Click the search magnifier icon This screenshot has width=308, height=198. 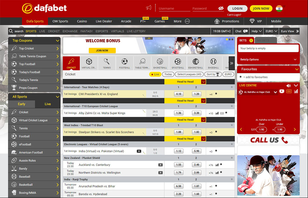pos(11,31)
